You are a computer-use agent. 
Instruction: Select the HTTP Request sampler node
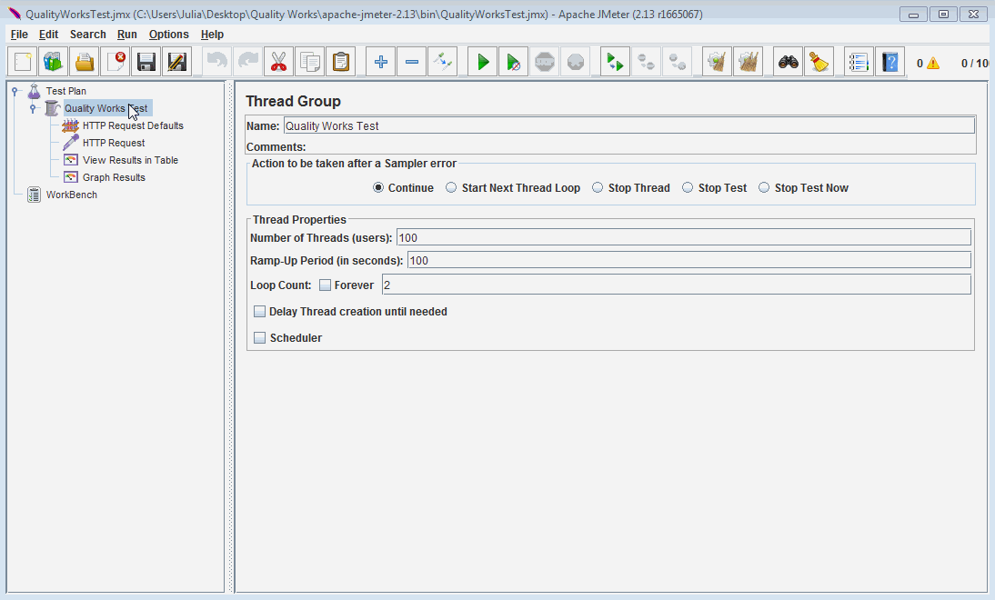coord(114,143)
